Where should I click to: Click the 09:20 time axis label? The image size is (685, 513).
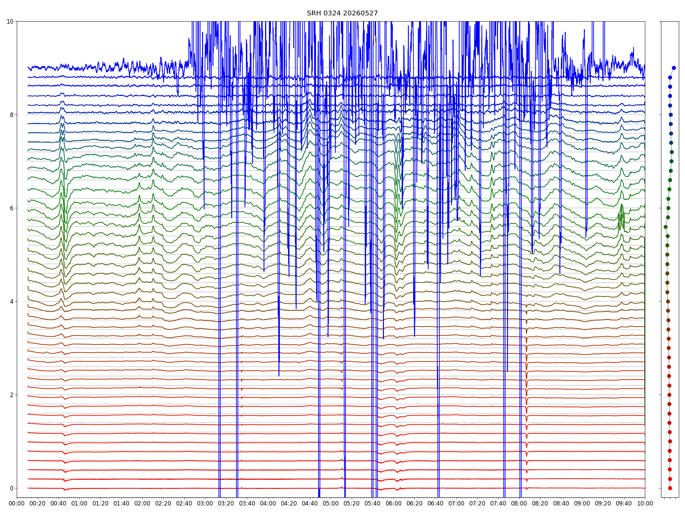(603, 504)
